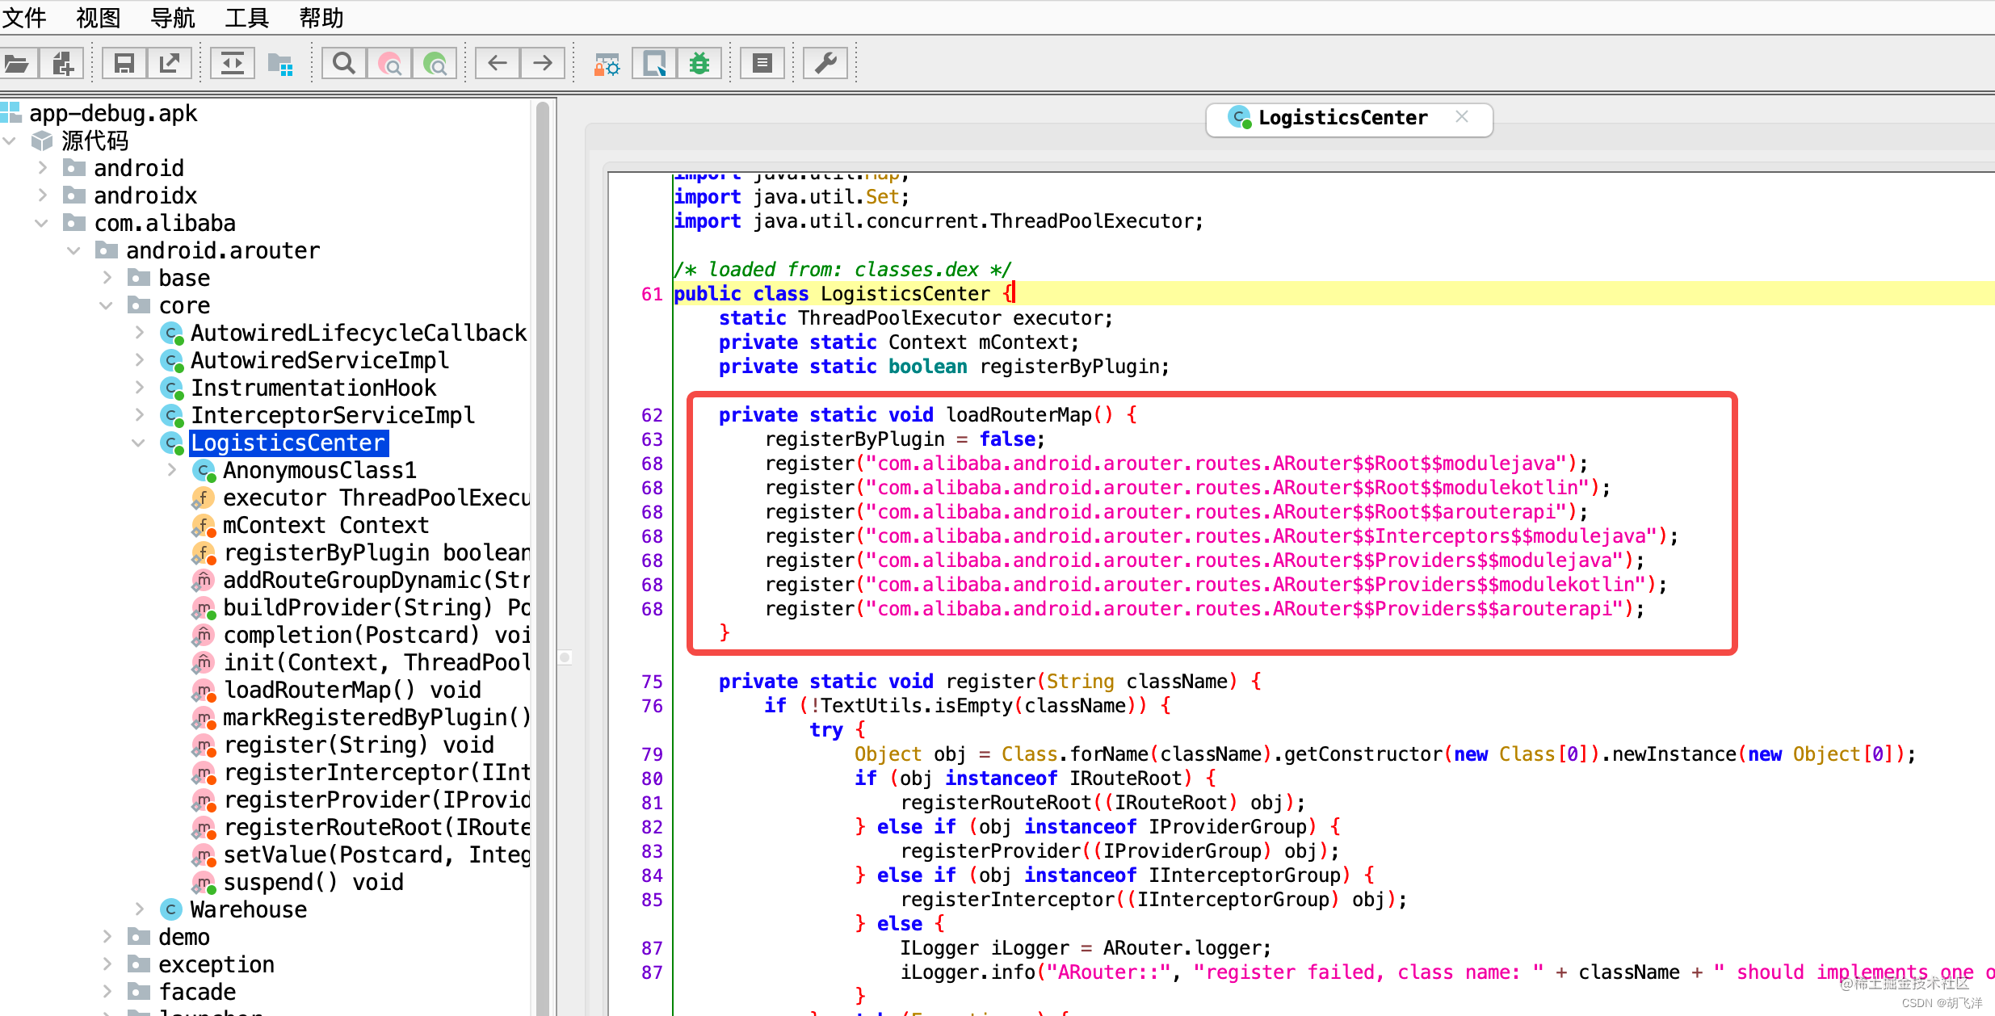The height and width of the screenshot is (1016, 1995).
Task: Select register(String) void method
Action: coord(359,745)
